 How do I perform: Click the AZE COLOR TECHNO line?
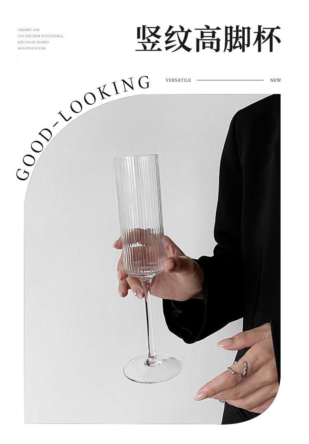point(33,42)
